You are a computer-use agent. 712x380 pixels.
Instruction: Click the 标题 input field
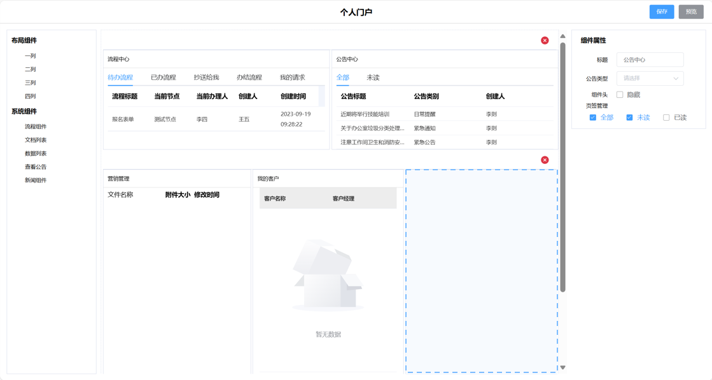pyautogui.click(x=650, y=60)
